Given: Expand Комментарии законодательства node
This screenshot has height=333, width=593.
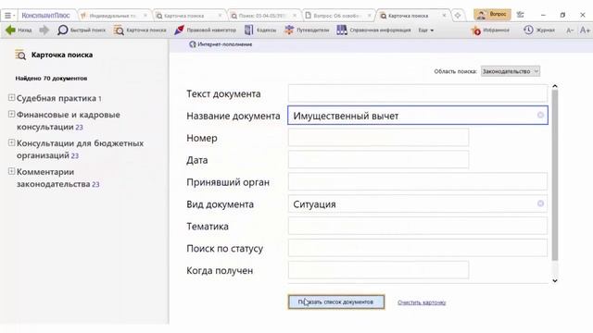Looking at the screenshot, I should click(x=11, y=171).
